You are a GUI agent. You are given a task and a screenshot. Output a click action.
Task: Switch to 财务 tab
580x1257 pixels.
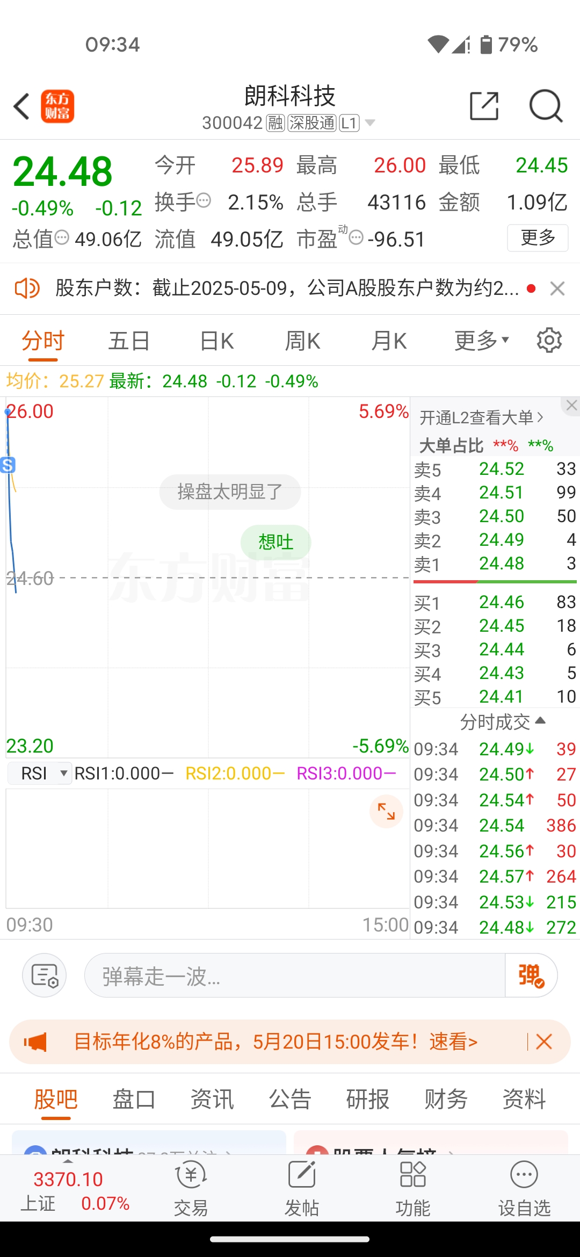446,1099
